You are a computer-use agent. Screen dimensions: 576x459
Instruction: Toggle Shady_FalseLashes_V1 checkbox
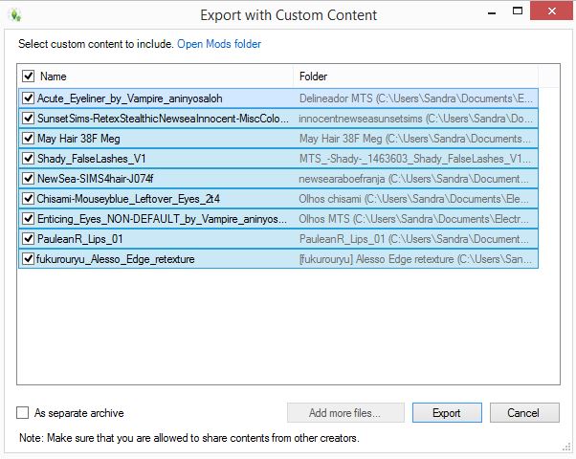click(28, 158)
